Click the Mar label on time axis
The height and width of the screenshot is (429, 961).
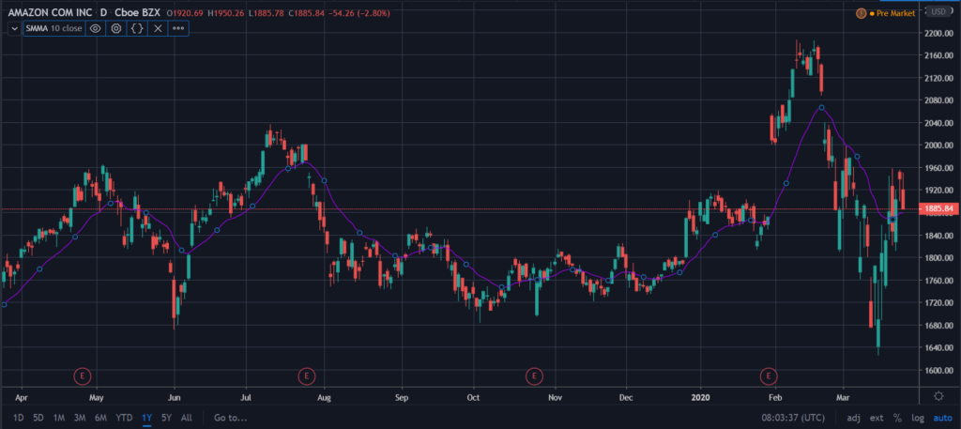(x=844, y=396)
